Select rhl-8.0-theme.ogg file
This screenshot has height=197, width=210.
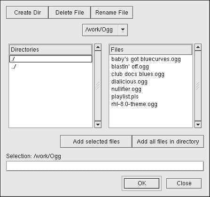click(x=134, y=104)
